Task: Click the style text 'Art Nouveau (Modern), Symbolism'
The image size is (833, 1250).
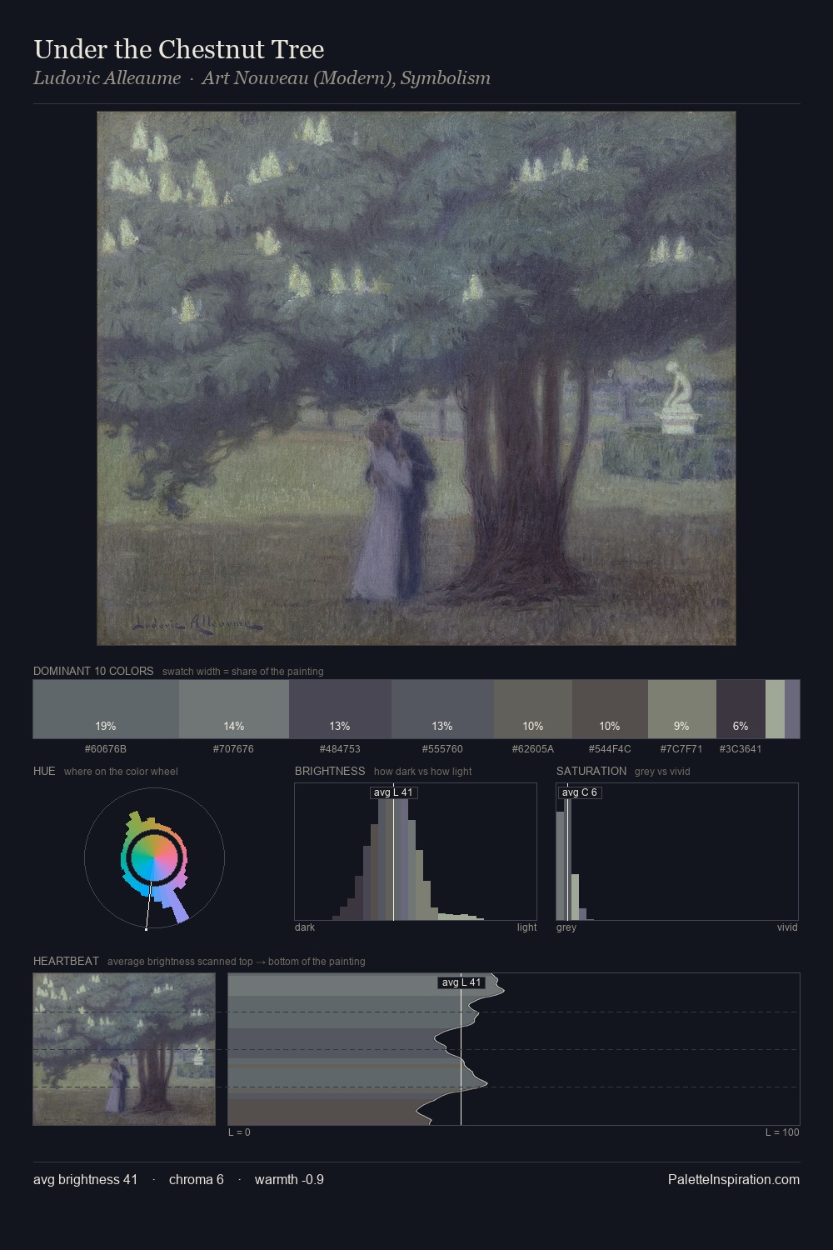Action: [x=346, y=78]
